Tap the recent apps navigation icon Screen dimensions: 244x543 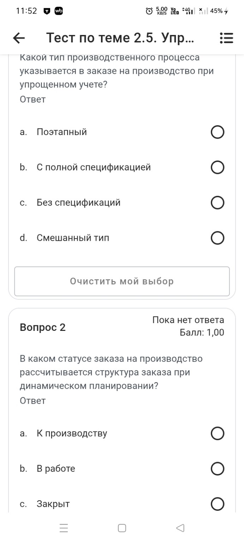(64, 528)
